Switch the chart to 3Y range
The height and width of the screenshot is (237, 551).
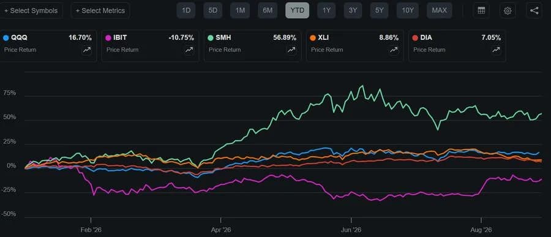[x=353, y=10]
